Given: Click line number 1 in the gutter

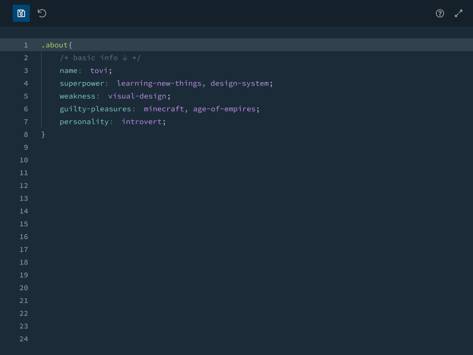Looking at the screenshot, I should (26, 45).
